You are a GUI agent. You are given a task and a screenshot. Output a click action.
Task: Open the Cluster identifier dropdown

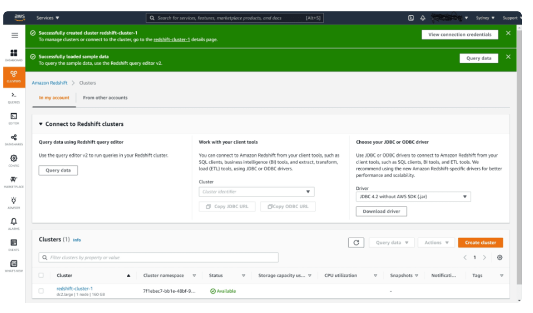coord(256,192)
